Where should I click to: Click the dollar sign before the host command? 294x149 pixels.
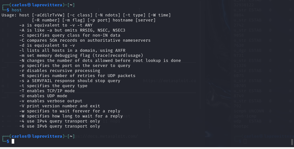[x=8, y=10]
